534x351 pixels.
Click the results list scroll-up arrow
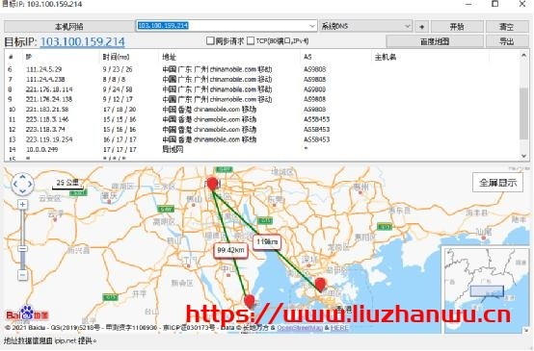point(523,55)
